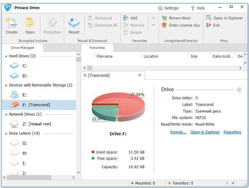Click the Mounted: 0 status indicator
The height and width of the screenshot is (188, 249).
(x=143, y=183)
